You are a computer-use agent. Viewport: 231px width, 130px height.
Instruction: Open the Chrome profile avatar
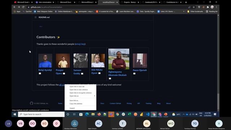[212, 7]
